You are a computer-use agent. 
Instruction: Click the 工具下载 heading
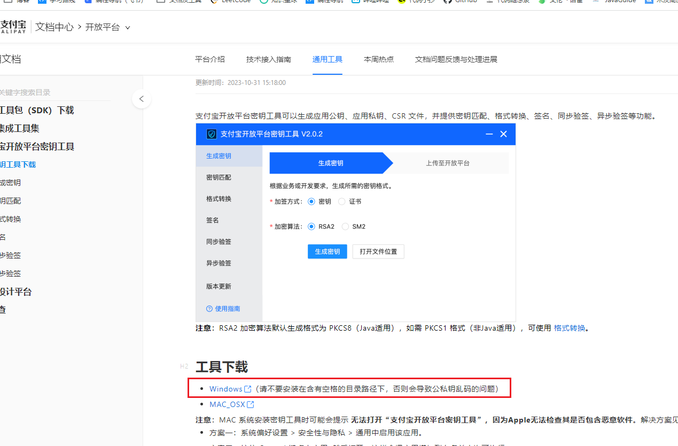pos(222,367)
